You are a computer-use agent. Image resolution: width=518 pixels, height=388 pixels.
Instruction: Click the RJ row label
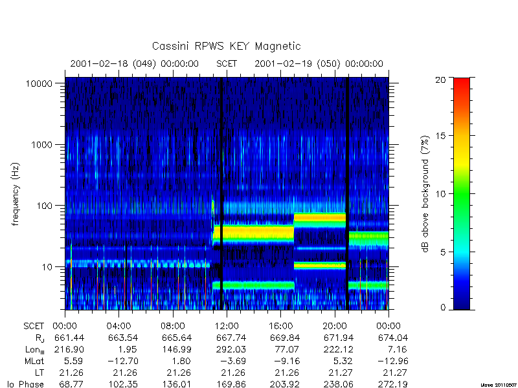[x=39, y=338]
